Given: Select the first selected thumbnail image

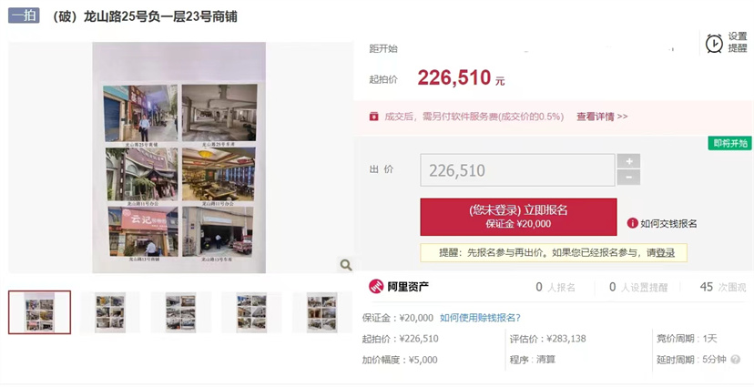Looking at the screenshot, I should coord(39,312).
